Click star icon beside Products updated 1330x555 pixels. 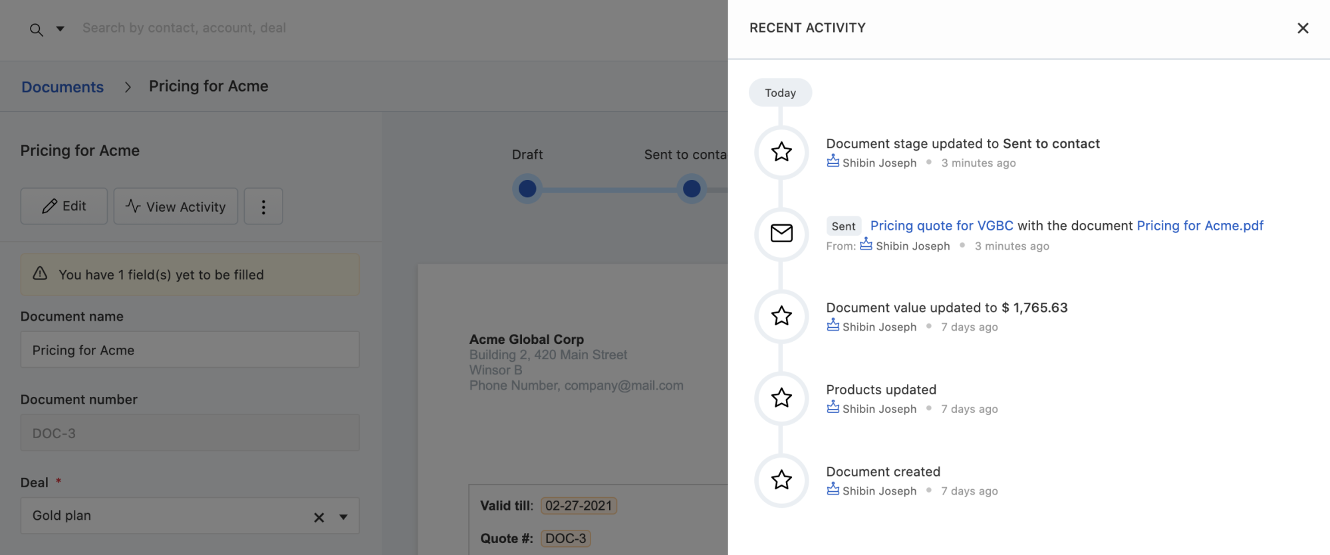click(x=781, y=398)
